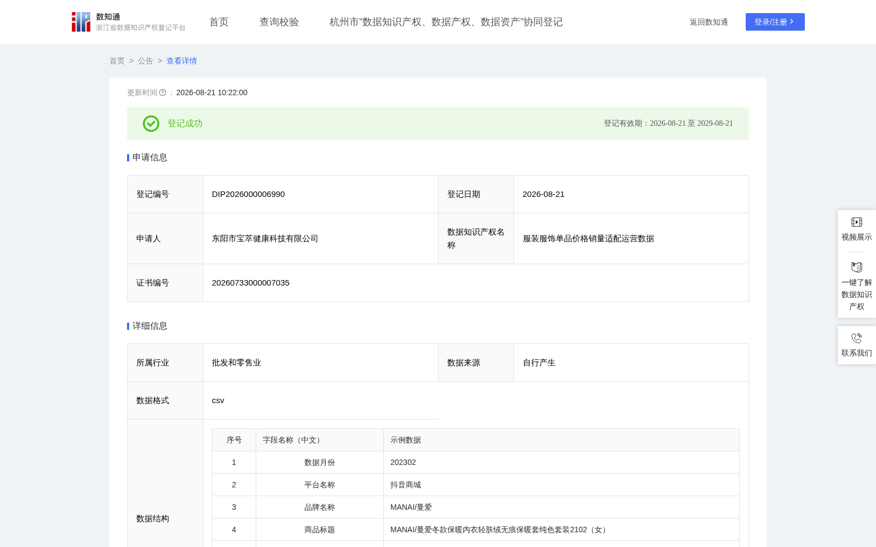Click the 证书编号 label cell
This screenshot has height=547, width=876.
(165, 283)
